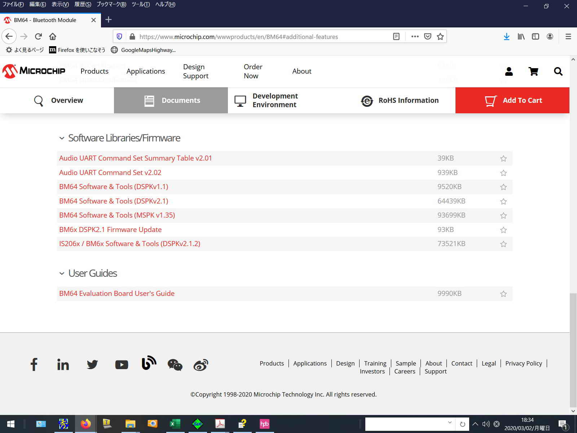Open Order Now navigation menu
This screenshot has width=577, height=433.
click(253, 71)
